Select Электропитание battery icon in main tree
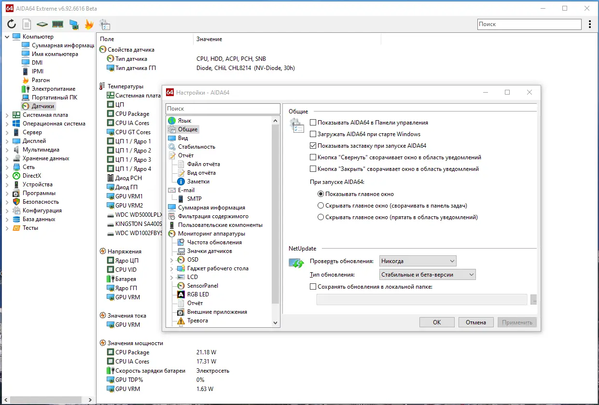Image resolution: width=599 pixels, height=405 pixels. click(26, 89)
